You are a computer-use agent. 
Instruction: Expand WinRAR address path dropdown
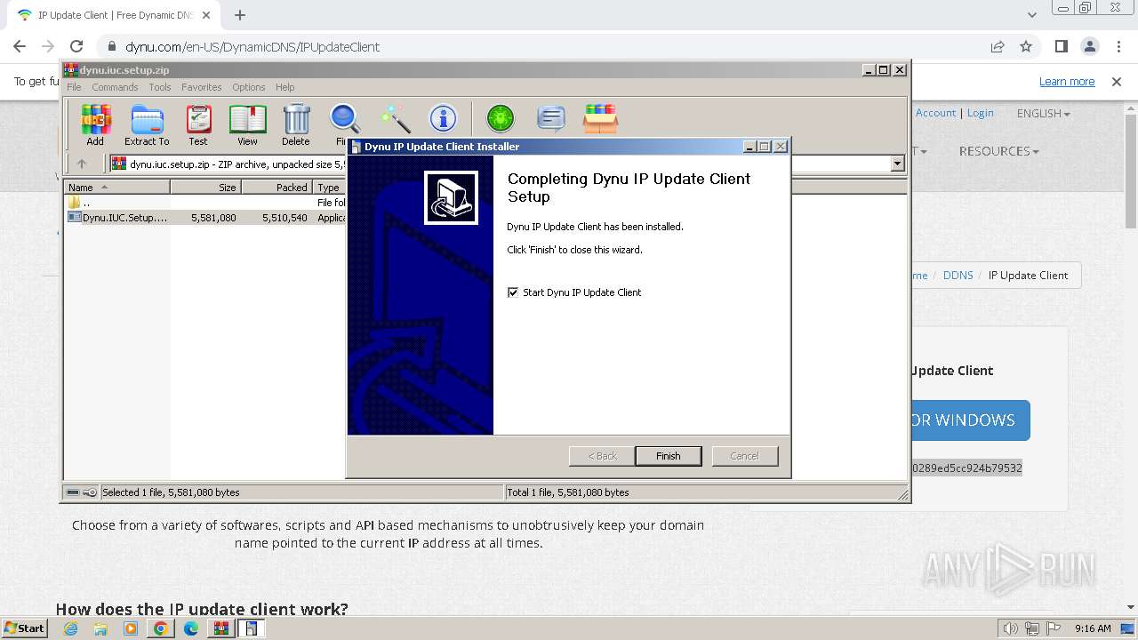coord(897,164)
